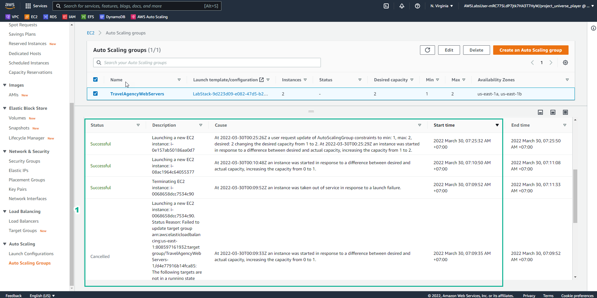Go to previous page of groups
This screenshot has height=298, width=597.
pos(532,63)
